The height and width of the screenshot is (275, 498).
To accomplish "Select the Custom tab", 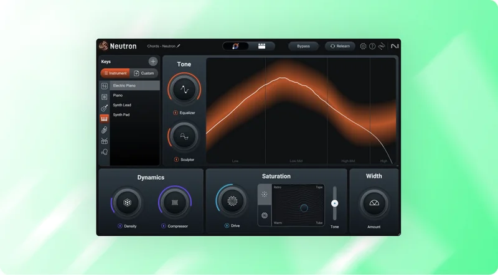I will click(x=144, y=73).
